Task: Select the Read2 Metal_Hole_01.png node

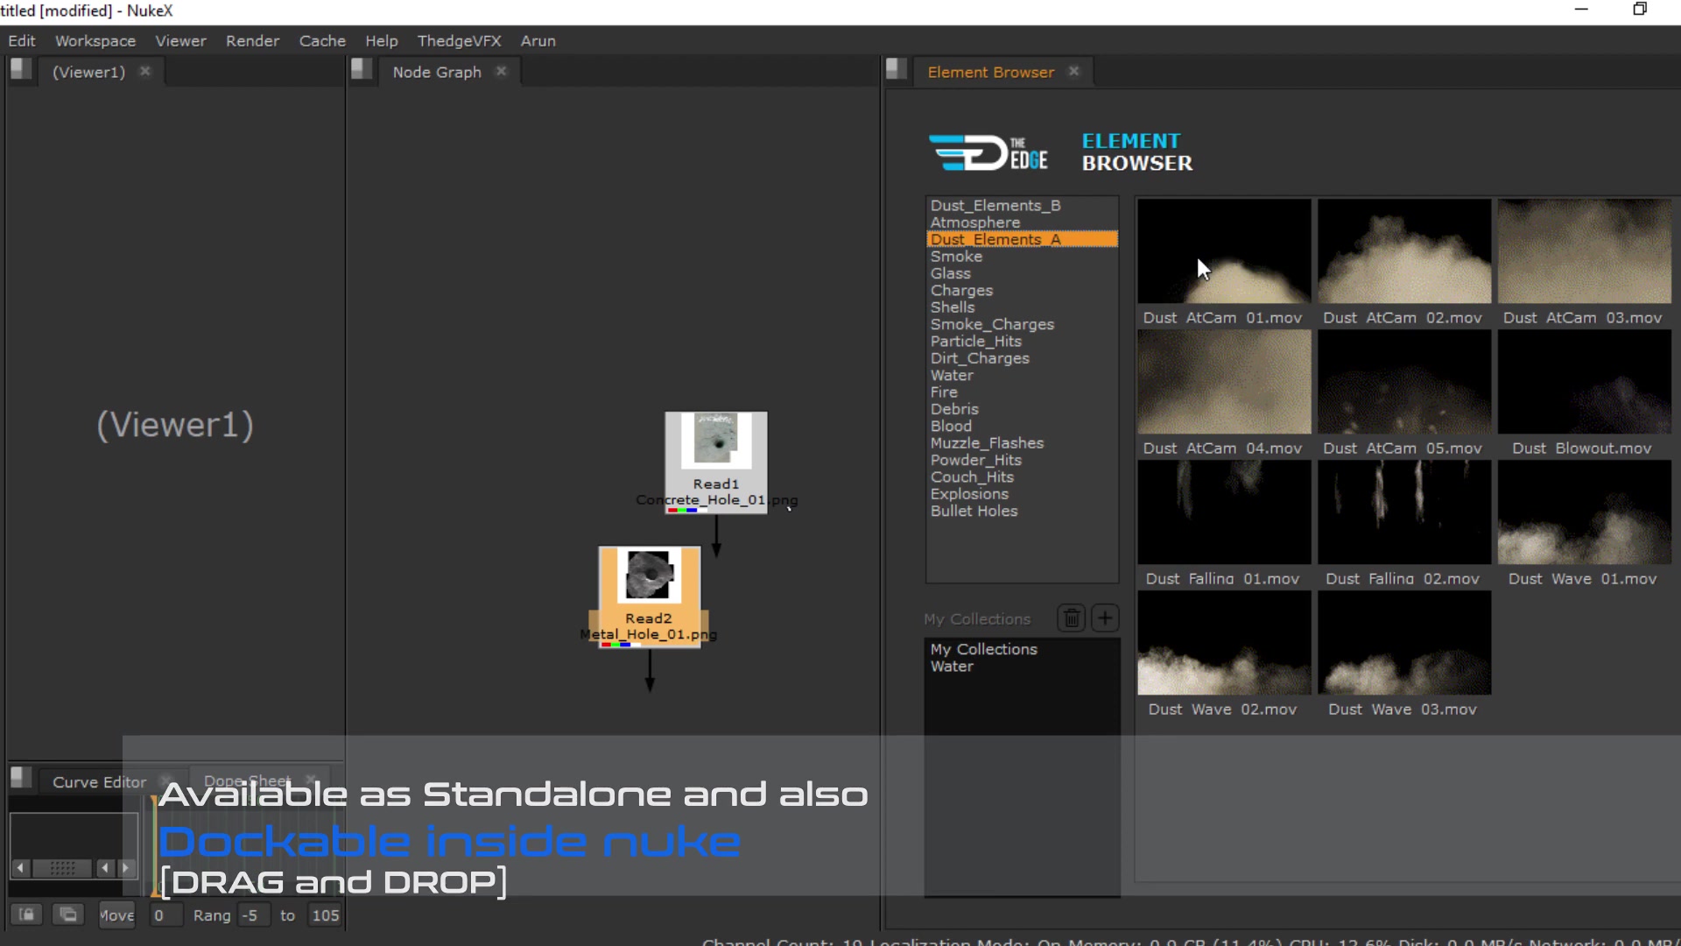Action: pyautogui.click(x=649, y=596)
